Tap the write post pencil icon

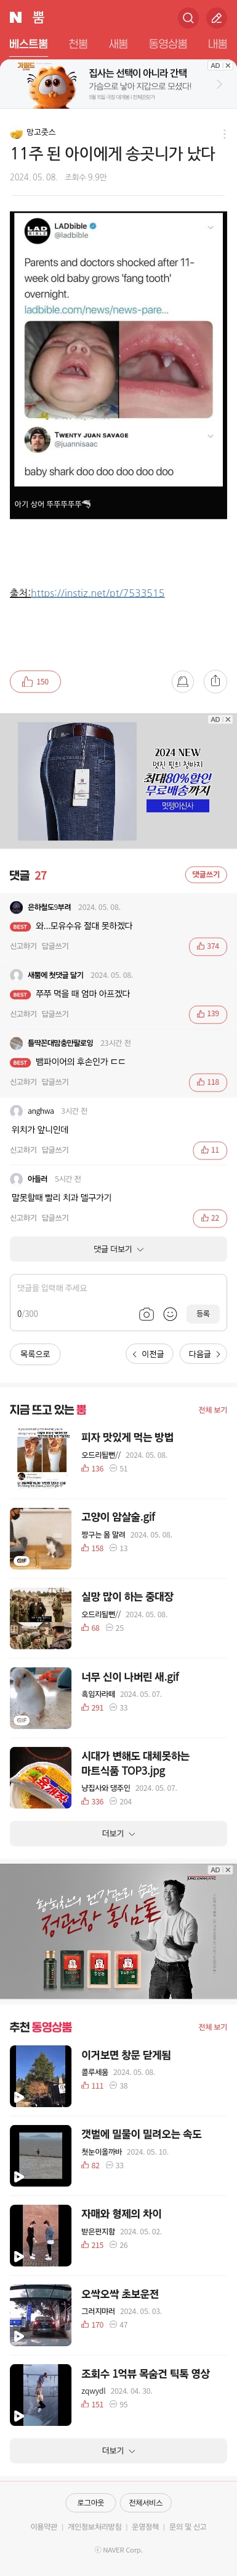point(216,18)
